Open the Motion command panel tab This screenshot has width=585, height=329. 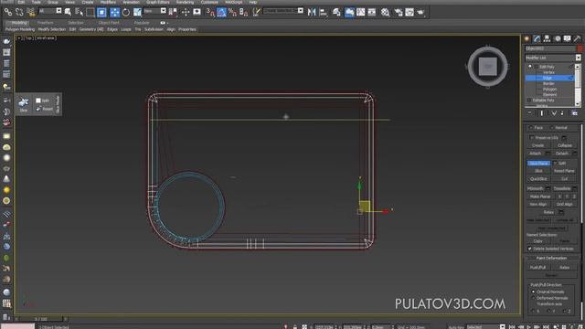(x=558, y=38)
